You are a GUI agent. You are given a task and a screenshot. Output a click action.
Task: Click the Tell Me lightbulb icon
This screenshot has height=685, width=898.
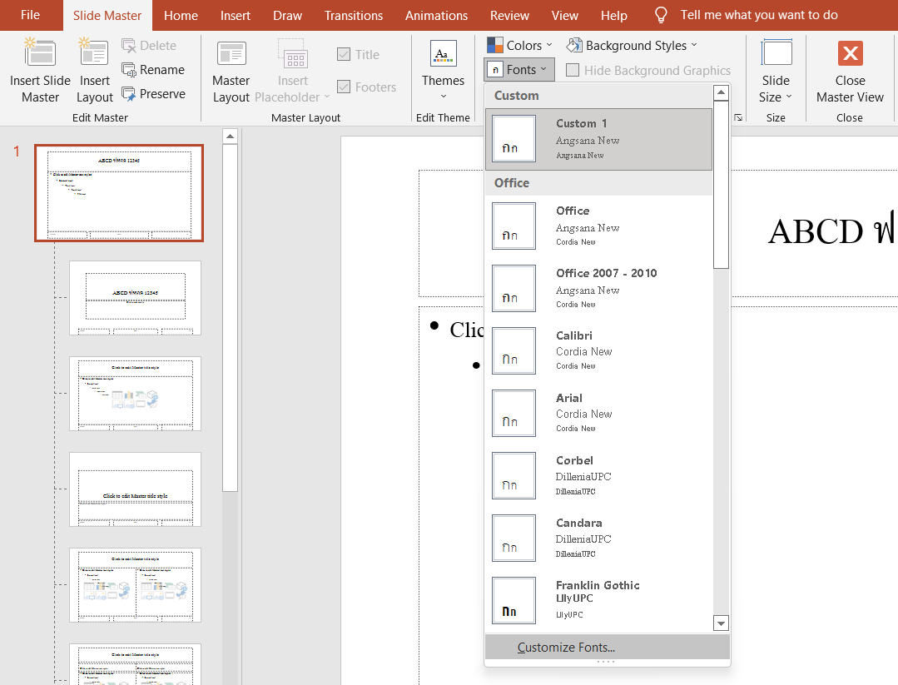(661, 16)
